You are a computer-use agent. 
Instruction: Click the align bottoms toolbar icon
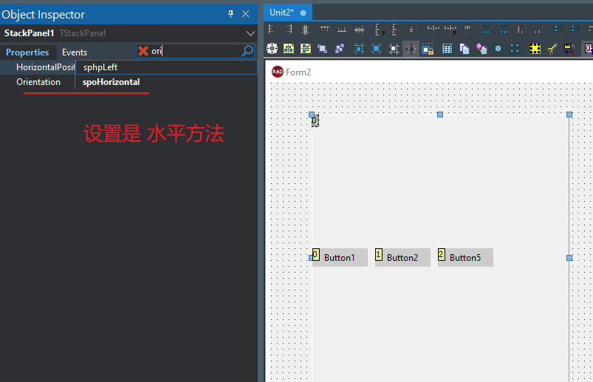tap(342, 30)
